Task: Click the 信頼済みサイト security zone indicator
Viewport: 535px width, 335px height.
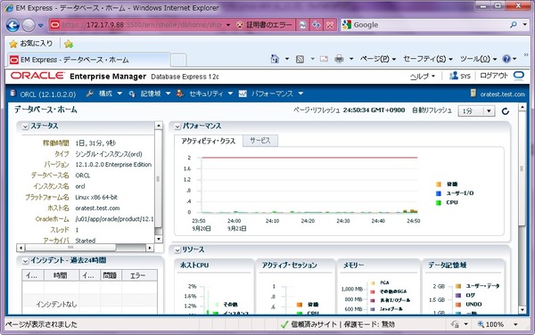Action: [337, 324]
